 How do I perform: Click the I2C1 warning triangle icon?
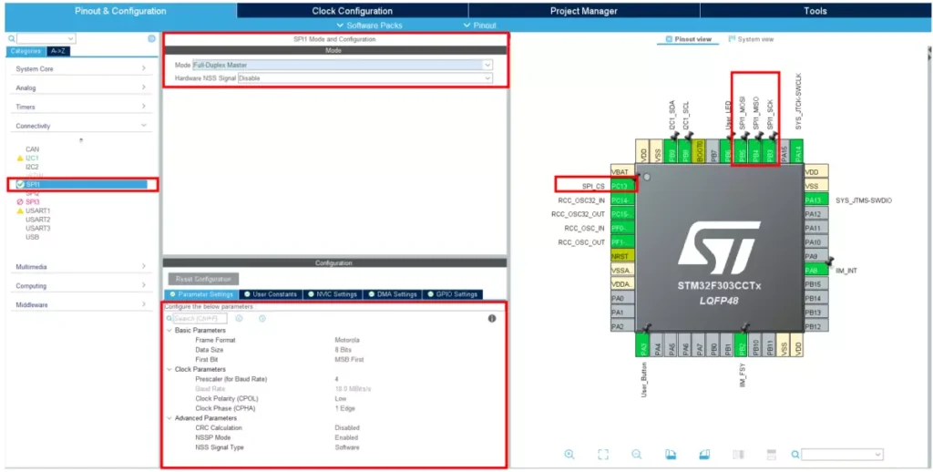(20, 159)
